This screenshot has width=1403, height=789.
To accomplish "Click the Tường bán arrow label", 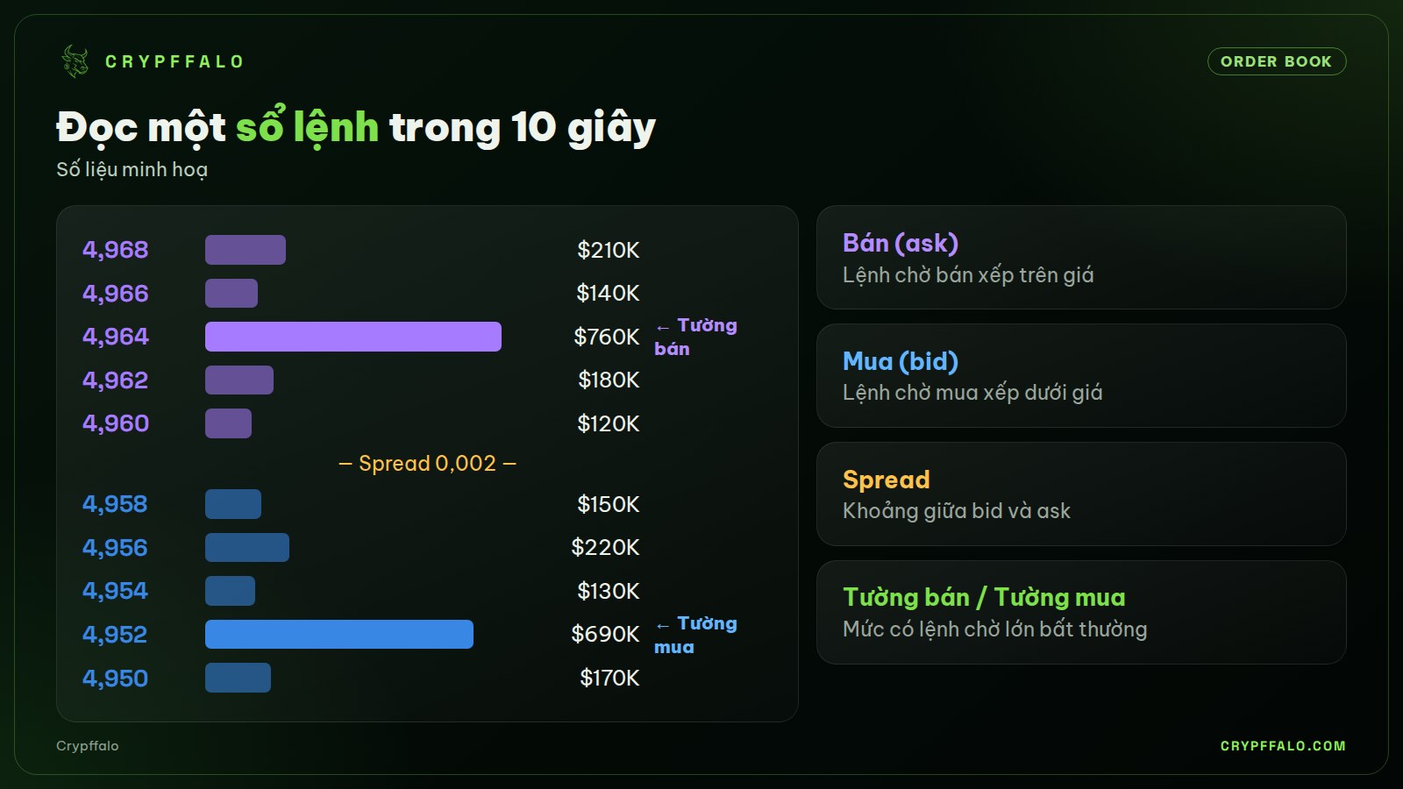I will pyautogui.click(x=696, y=337).
